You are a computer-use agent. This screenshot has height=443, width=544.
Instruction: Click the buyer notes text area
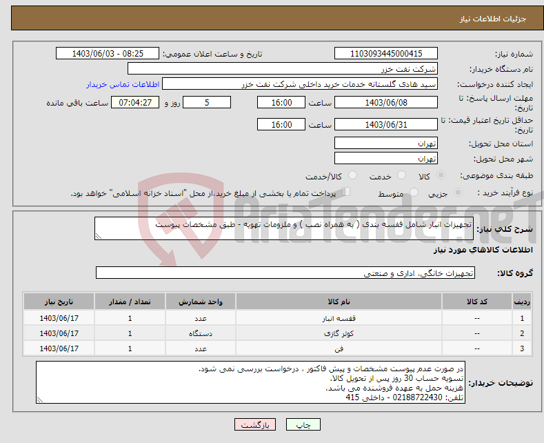[x=250, y=382]
